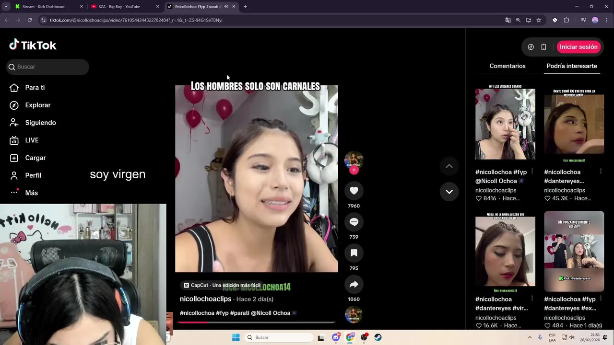
Task: Open the 'Mi choza nuevamente' video thumbnail
Action: click(574, 251)
